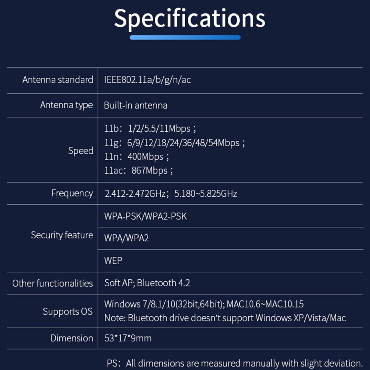This screenshot has width=370, height=370.
Task: Select the Supports OS label
Action: coord(67,311)
